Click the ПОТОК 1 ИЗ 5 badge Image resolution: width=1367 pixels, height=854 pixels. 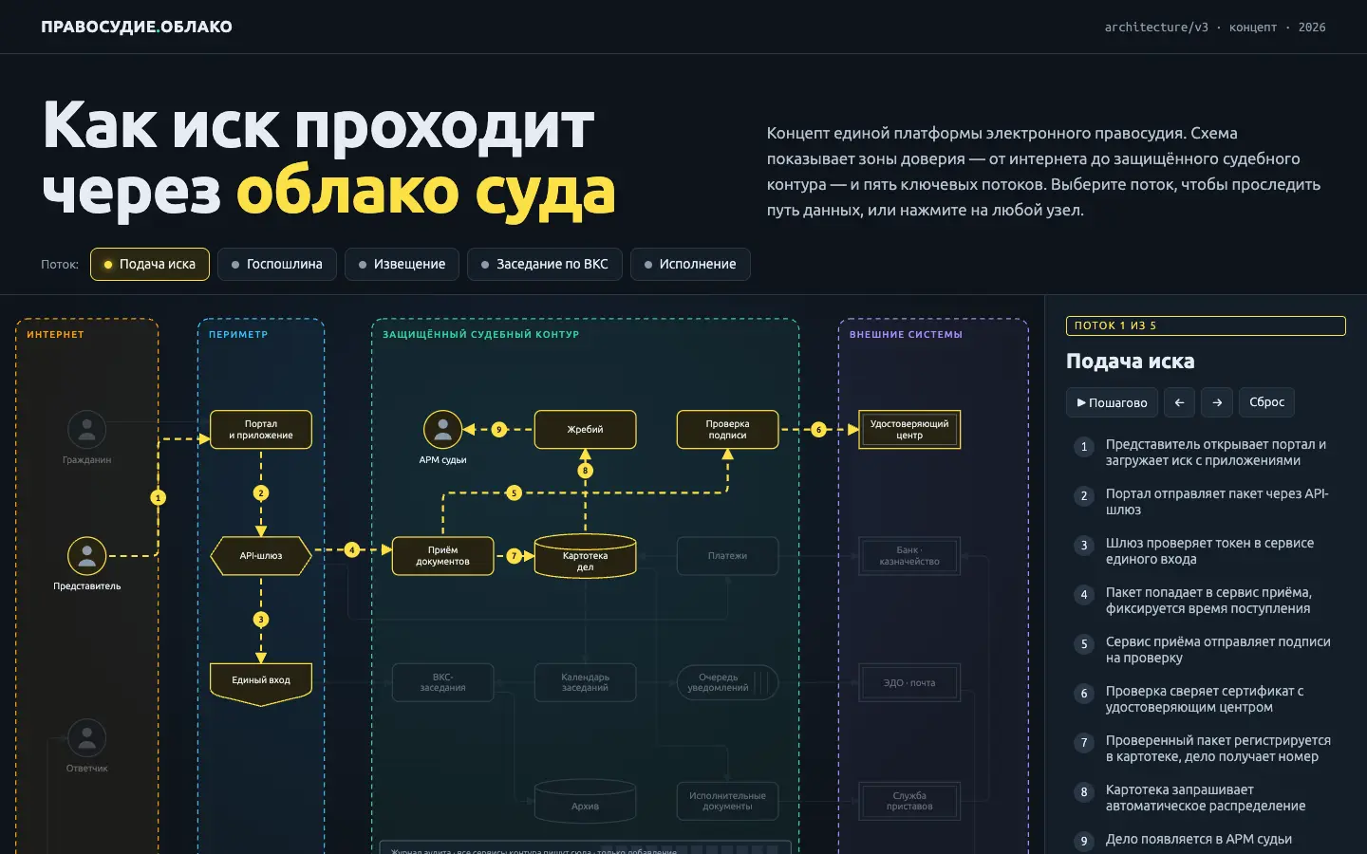(x=1206, y=325)
